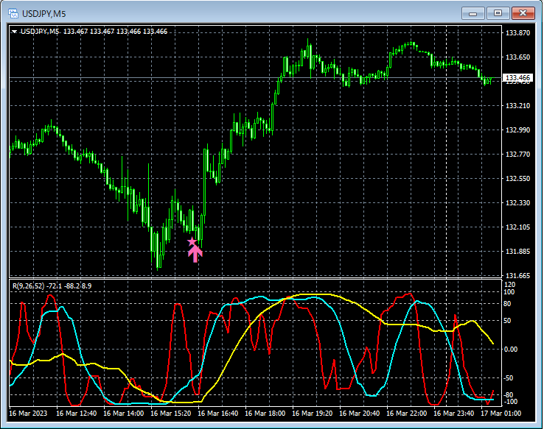Click the 16 Mar 12:40 time label
Viewport: 544px width, 429px height.
77,414
